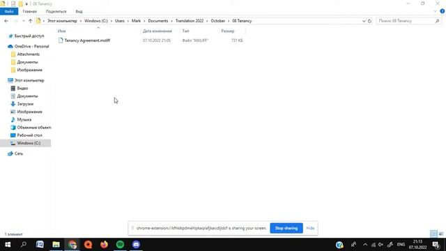446x251 pixels.
Task: Select Users in the address path
Action: tap(119, 21)
